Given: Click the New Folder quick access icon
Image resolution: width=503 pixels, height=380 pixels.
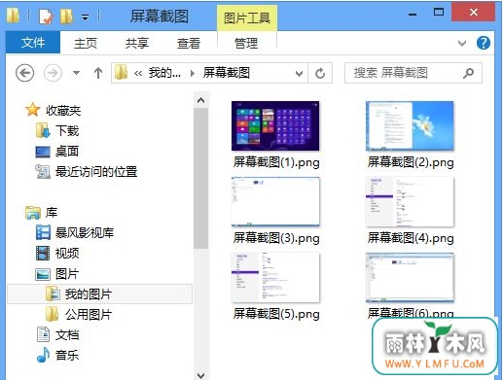Looking at the screenshot, I should 66,17.
